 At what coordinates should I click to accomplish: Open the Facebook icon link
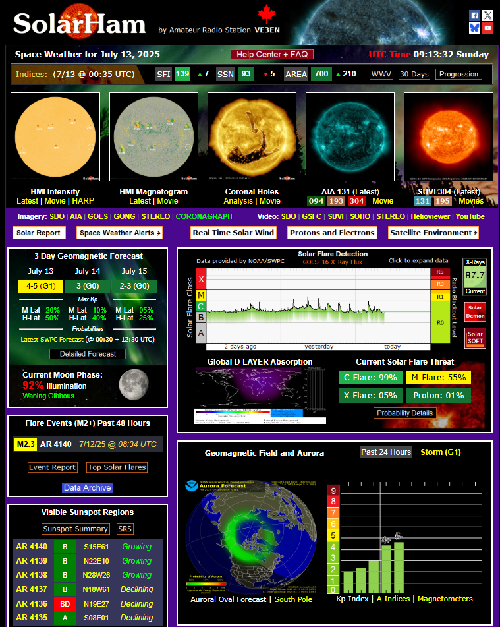tap(474, 15)
